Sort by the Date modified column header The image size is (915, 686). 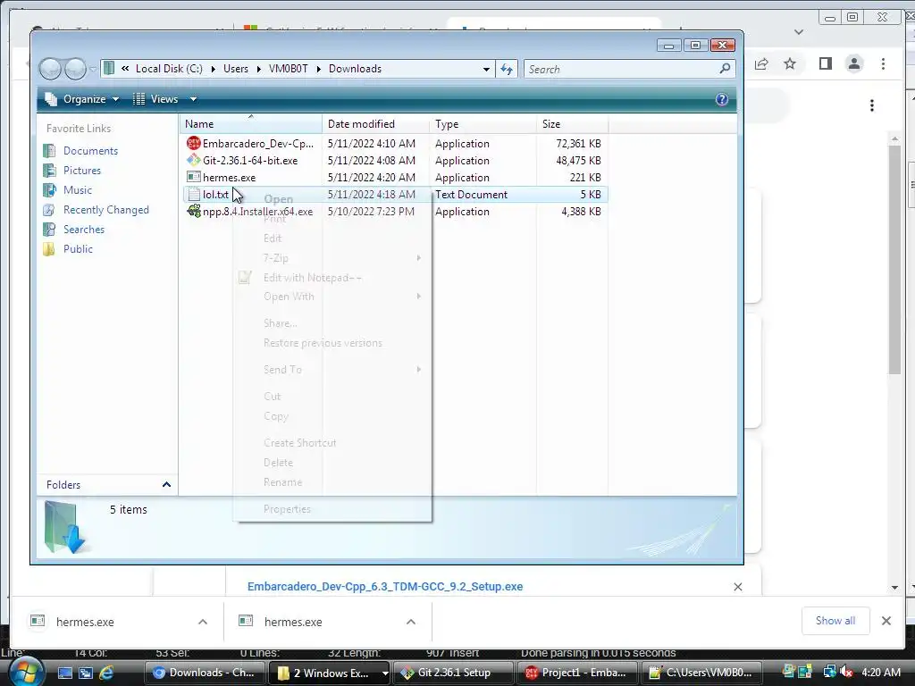(x=376, y=123)
